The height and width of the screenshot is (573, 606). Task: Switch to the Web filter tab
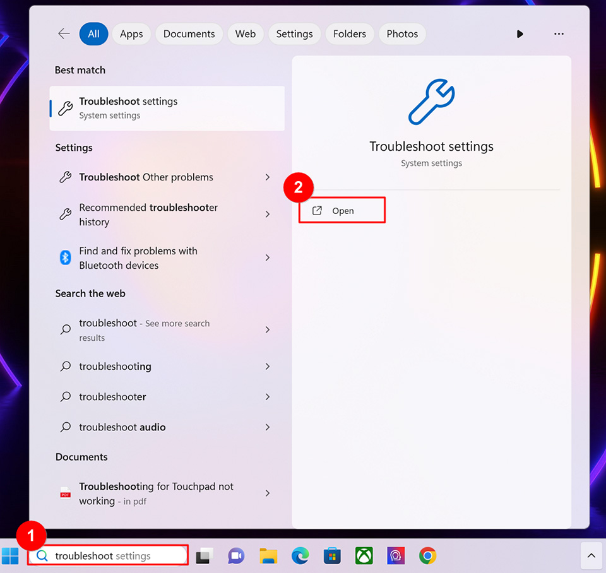click(246, 33)
